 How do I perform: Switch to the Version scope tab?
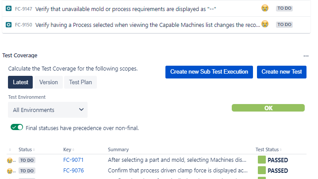[49, 82]
